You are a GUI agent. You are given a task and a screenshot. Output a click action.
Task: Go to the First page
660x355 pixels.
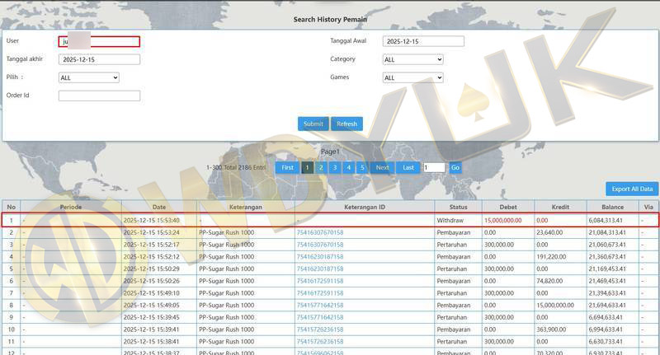pos(287,167)
